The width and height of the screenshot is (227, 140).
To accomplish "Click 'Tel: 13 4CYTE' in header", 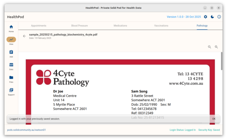I will tap(190, 74).
